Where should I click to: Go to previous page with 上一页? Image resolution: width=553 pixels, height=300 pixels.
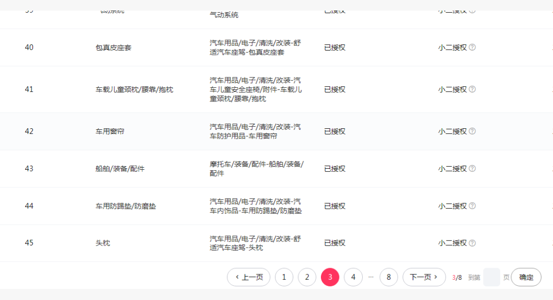[x=249, y=277]
